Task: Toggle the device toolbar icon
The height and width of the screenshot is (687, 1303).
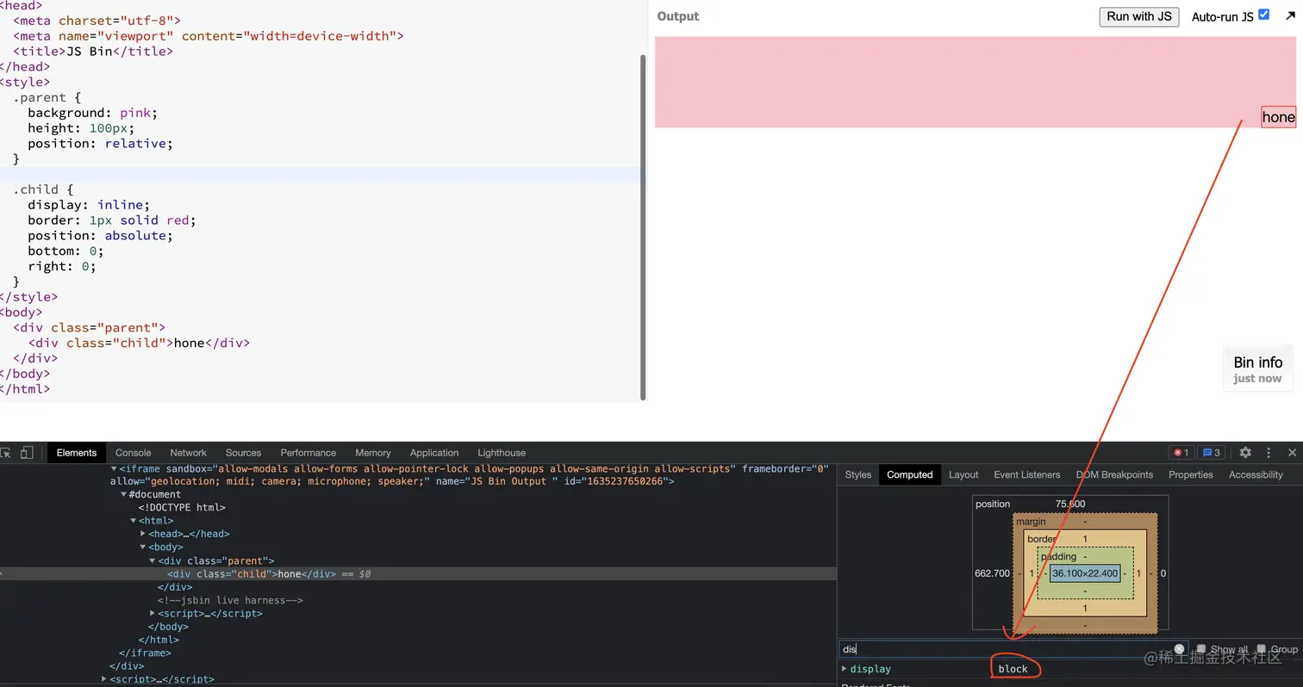Action: point(27,453)
